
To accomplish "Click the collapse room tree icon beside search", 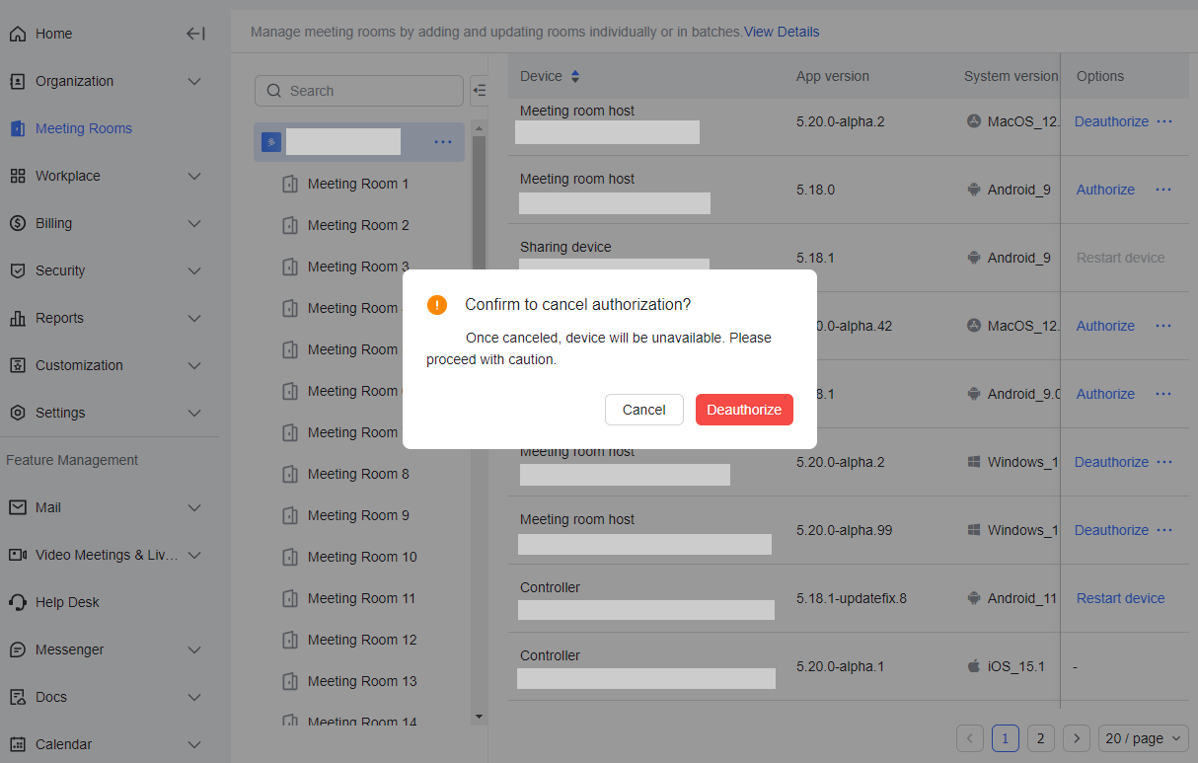I will [480, 90].
